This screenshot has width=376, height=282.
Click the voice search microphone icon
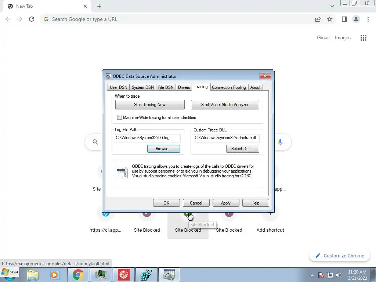(x=280, y=142)
